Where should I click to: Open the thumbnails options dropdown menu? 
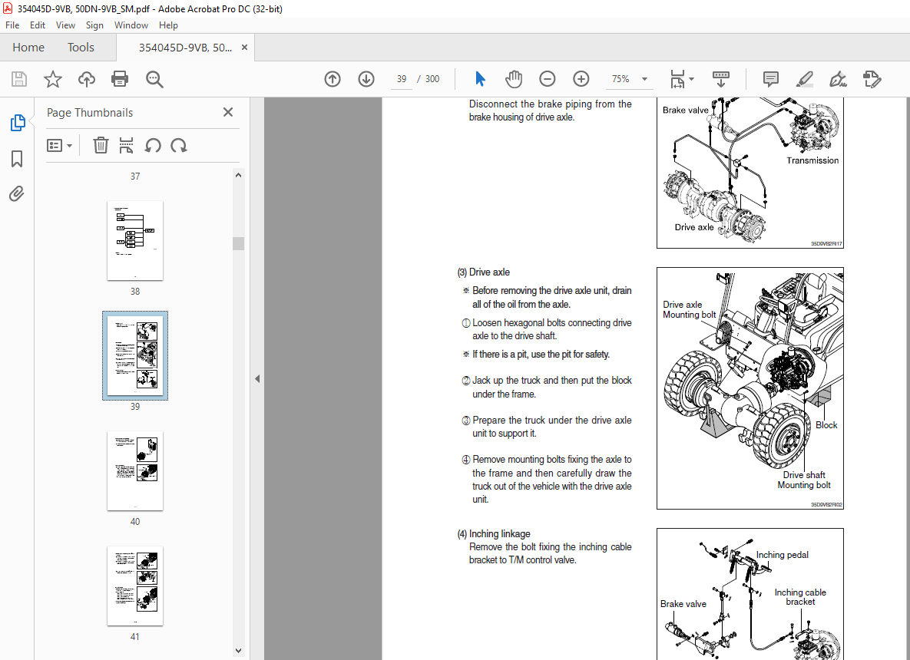60,145
